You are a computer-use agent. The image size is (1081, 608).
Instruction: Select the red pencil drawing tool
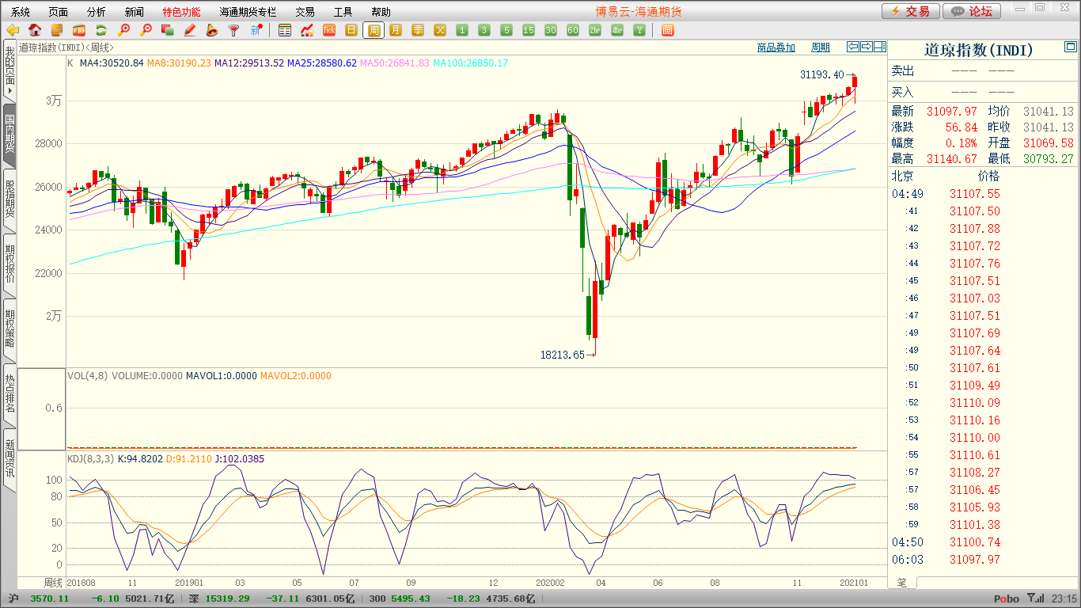pyautogui.click(x=190, y=30)
